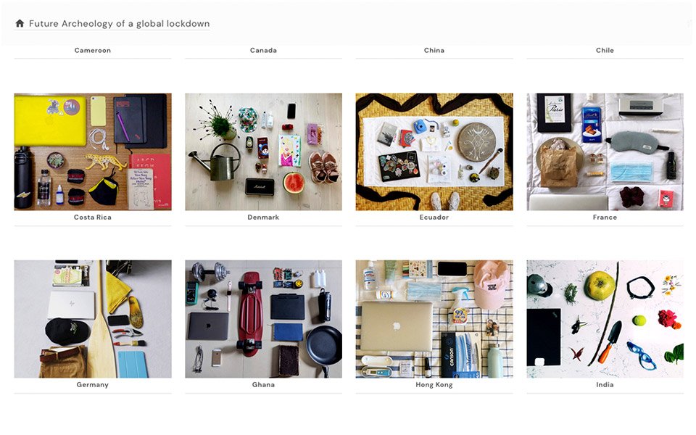
Task: Select the Denmark caption text
Action: 264,217
